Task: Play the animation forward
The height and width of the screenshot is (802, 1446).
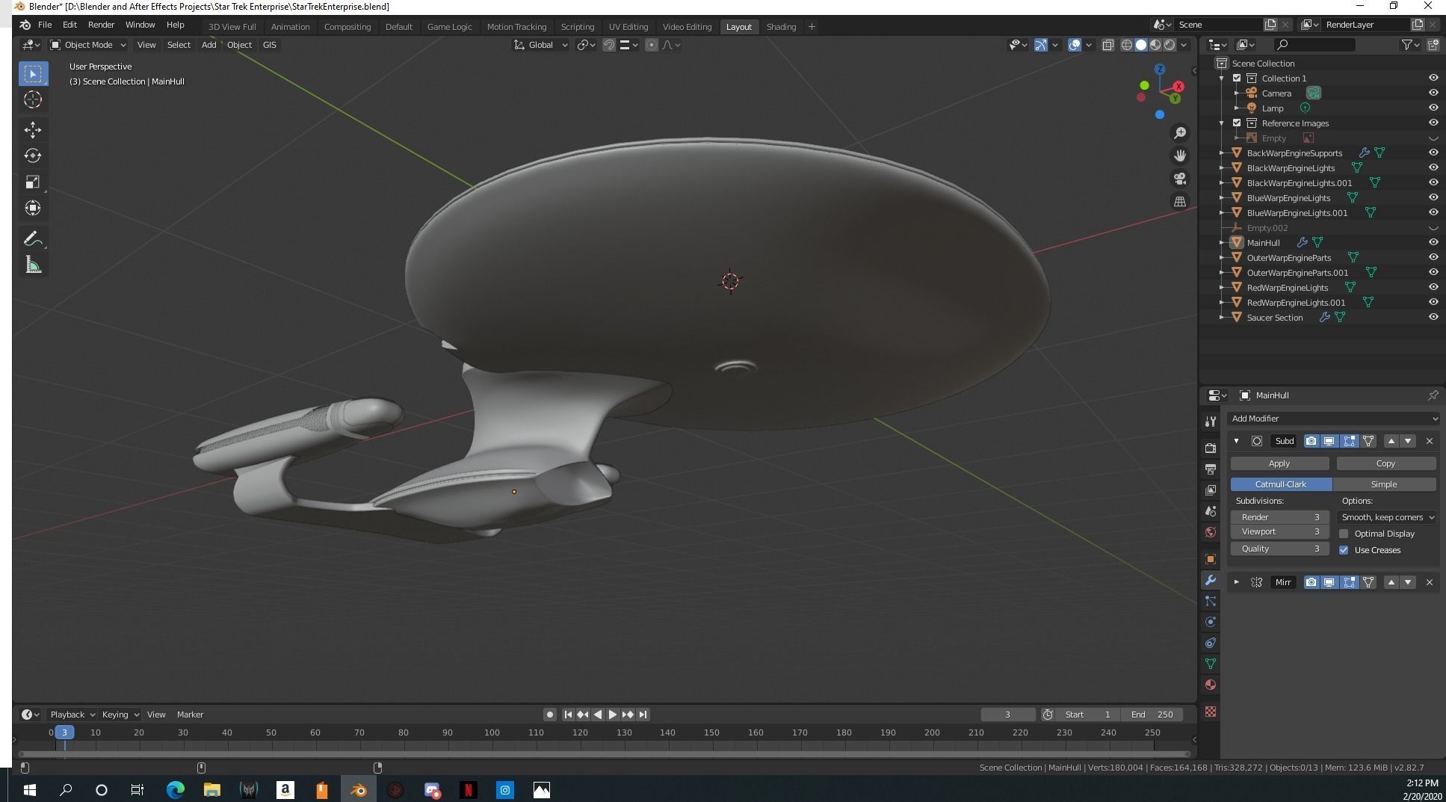Action: [613, 715]
